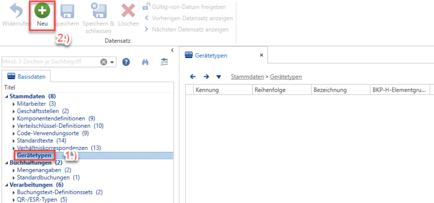Expand the Geschäftsstellen tree node

click(14, 111)
